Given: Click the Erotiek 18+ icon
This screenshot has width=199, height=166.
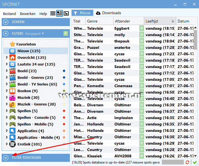Looking at the screenshot, I should coord(13,144).
